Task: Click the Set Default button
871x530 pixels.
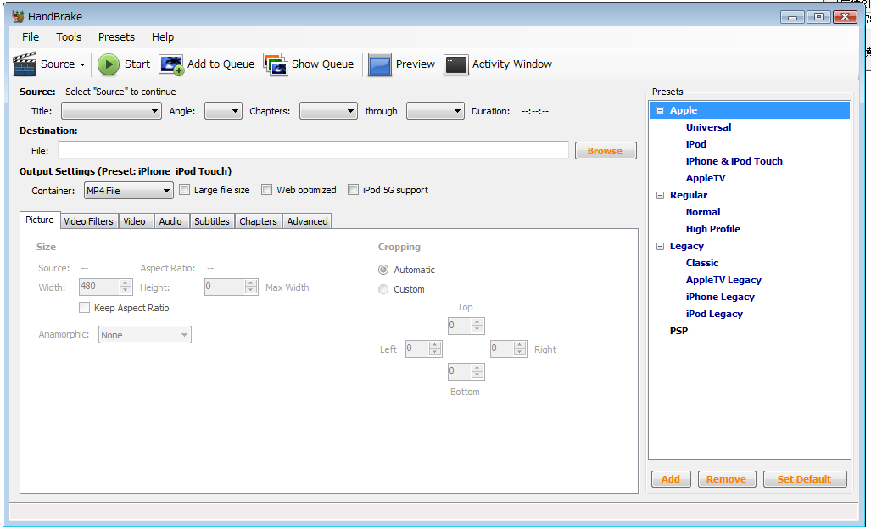Action: pos(804,479)
